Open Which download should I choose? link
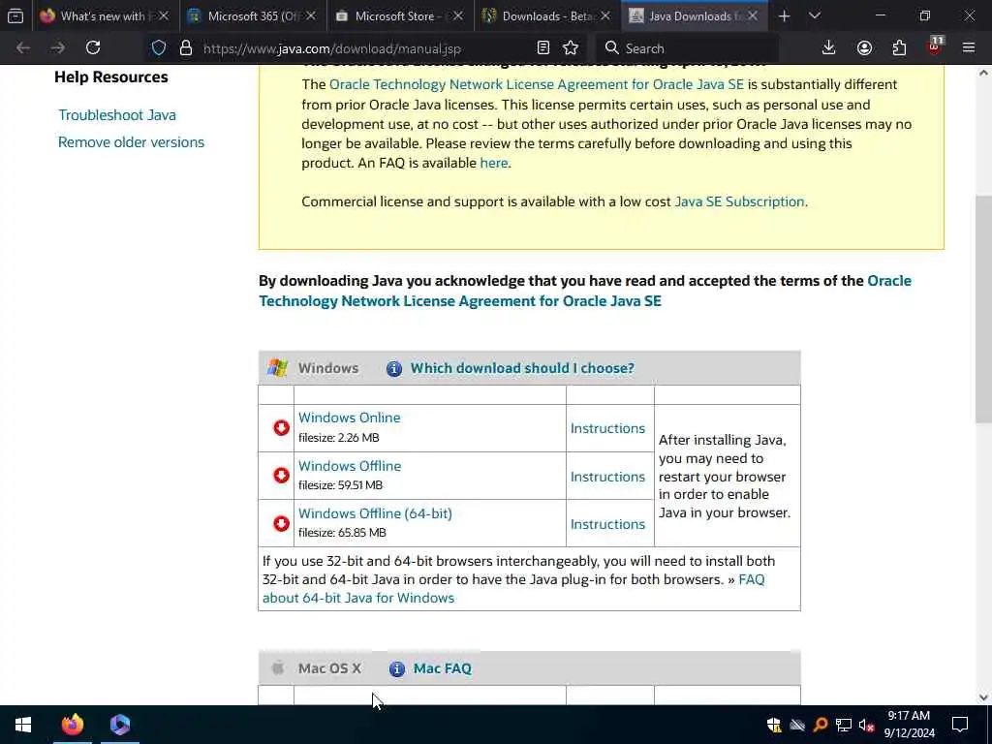This screenshot has height=744, width=992. 522,368
